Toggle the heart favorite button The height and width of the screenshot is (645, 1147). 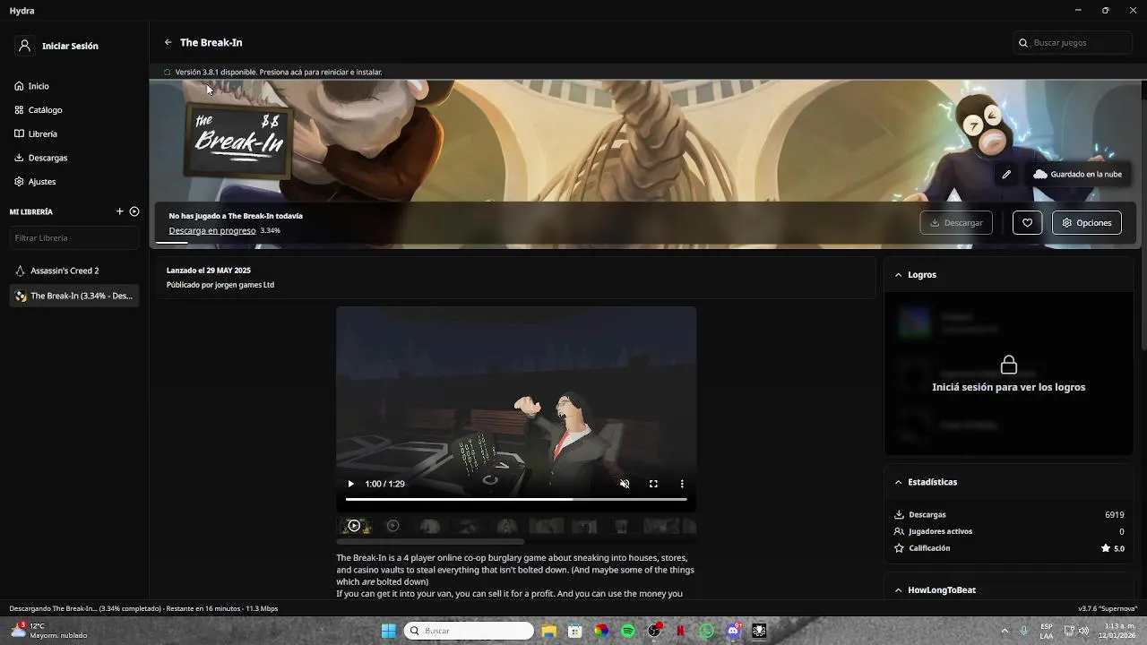[x=1027, y=222]
